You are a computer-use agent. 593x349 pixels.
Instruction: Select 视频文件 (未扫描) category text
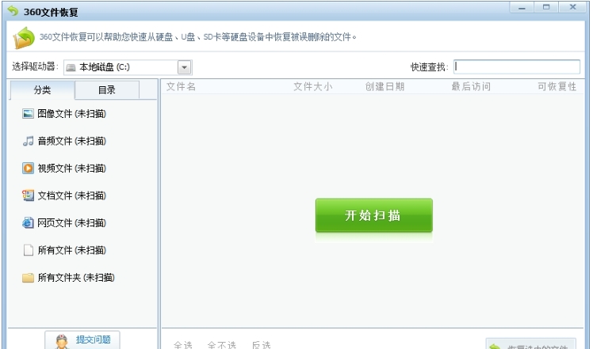(72, 168)
